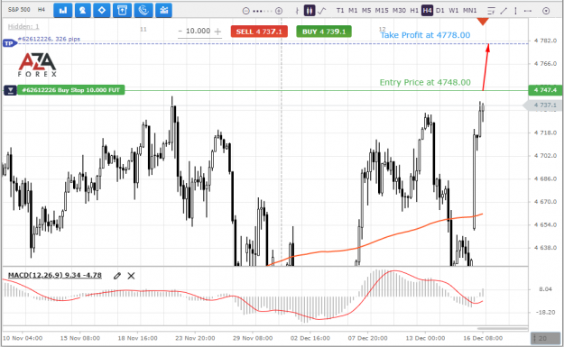Select the vertical line drawing tool

(x=515, y=11)
